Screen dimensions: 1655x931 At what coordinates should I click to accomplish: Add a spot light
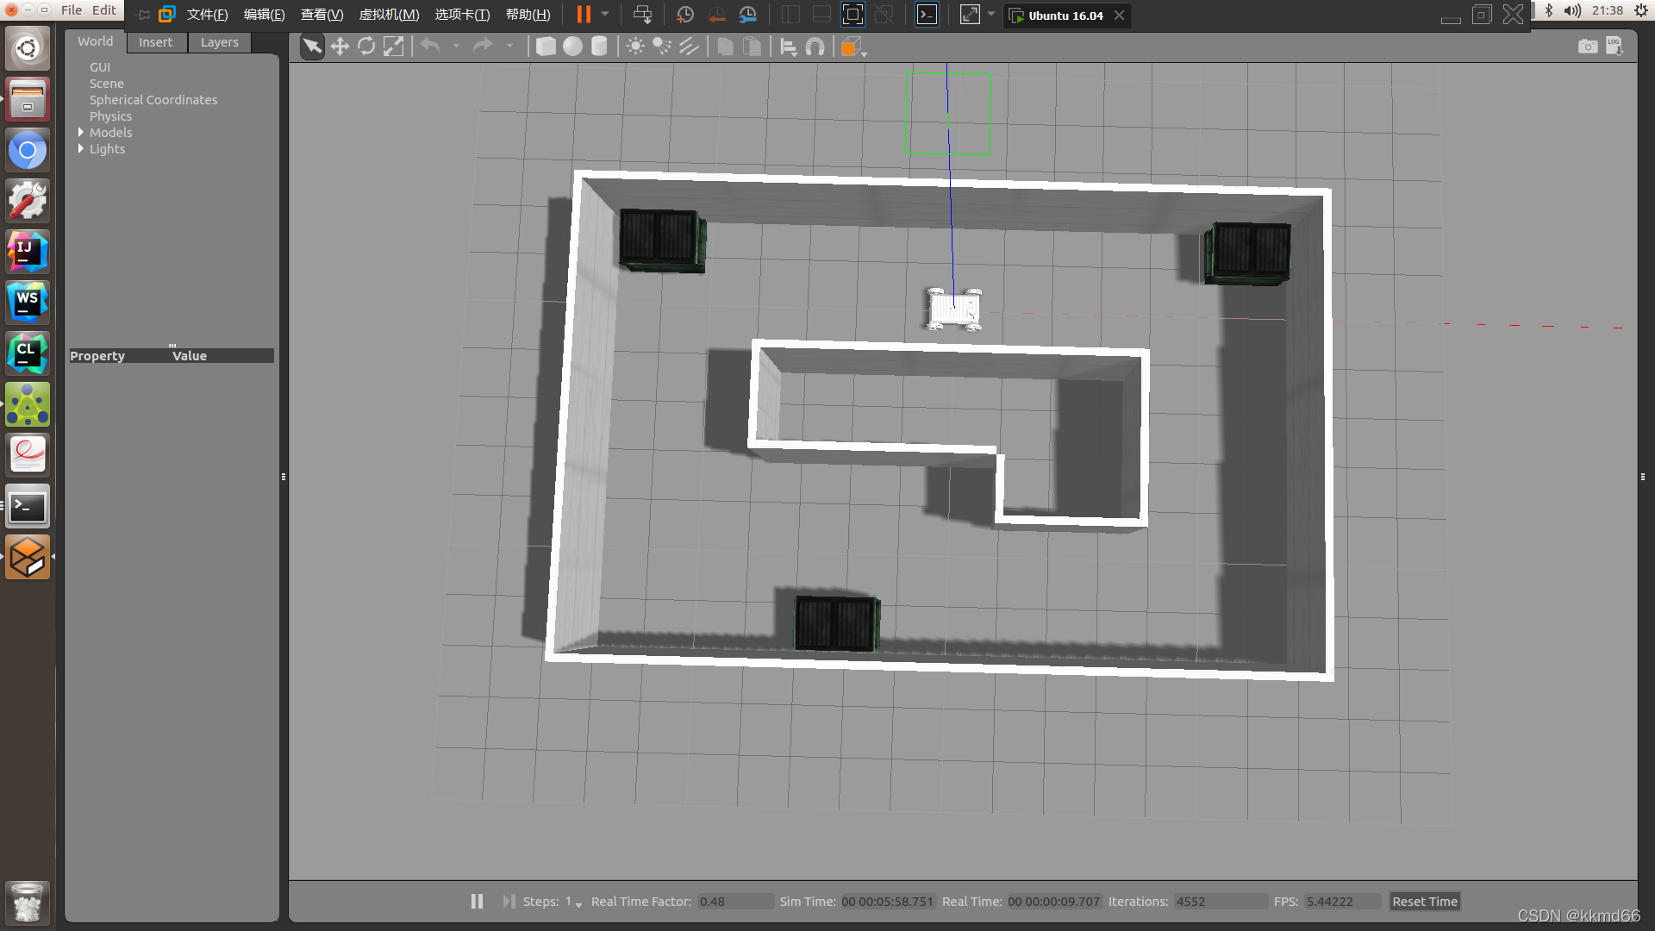coord(662,47)
